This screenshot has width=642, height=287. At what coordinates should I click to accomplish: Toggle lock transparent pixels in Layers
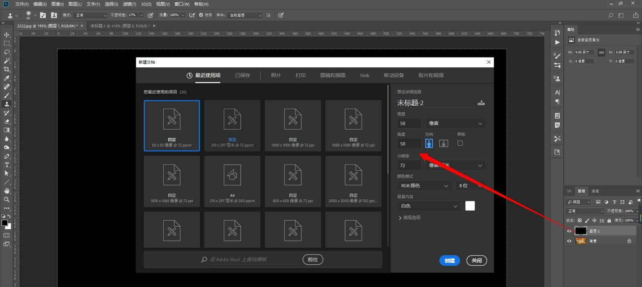[x=579, y=221]
